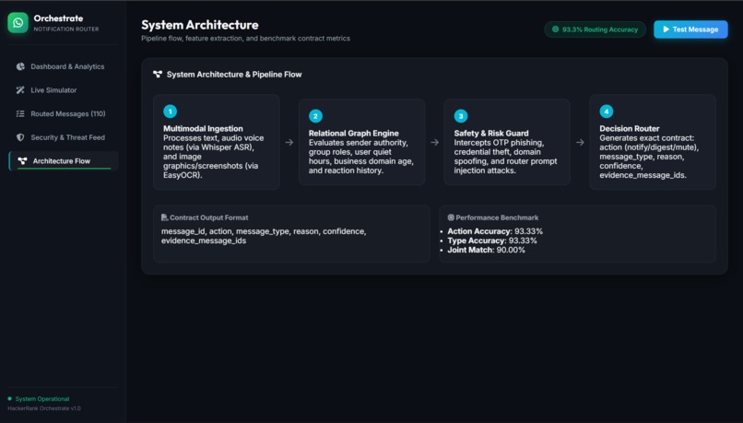Click the Architecture Flow diagram icon

[x=22, y=161]
